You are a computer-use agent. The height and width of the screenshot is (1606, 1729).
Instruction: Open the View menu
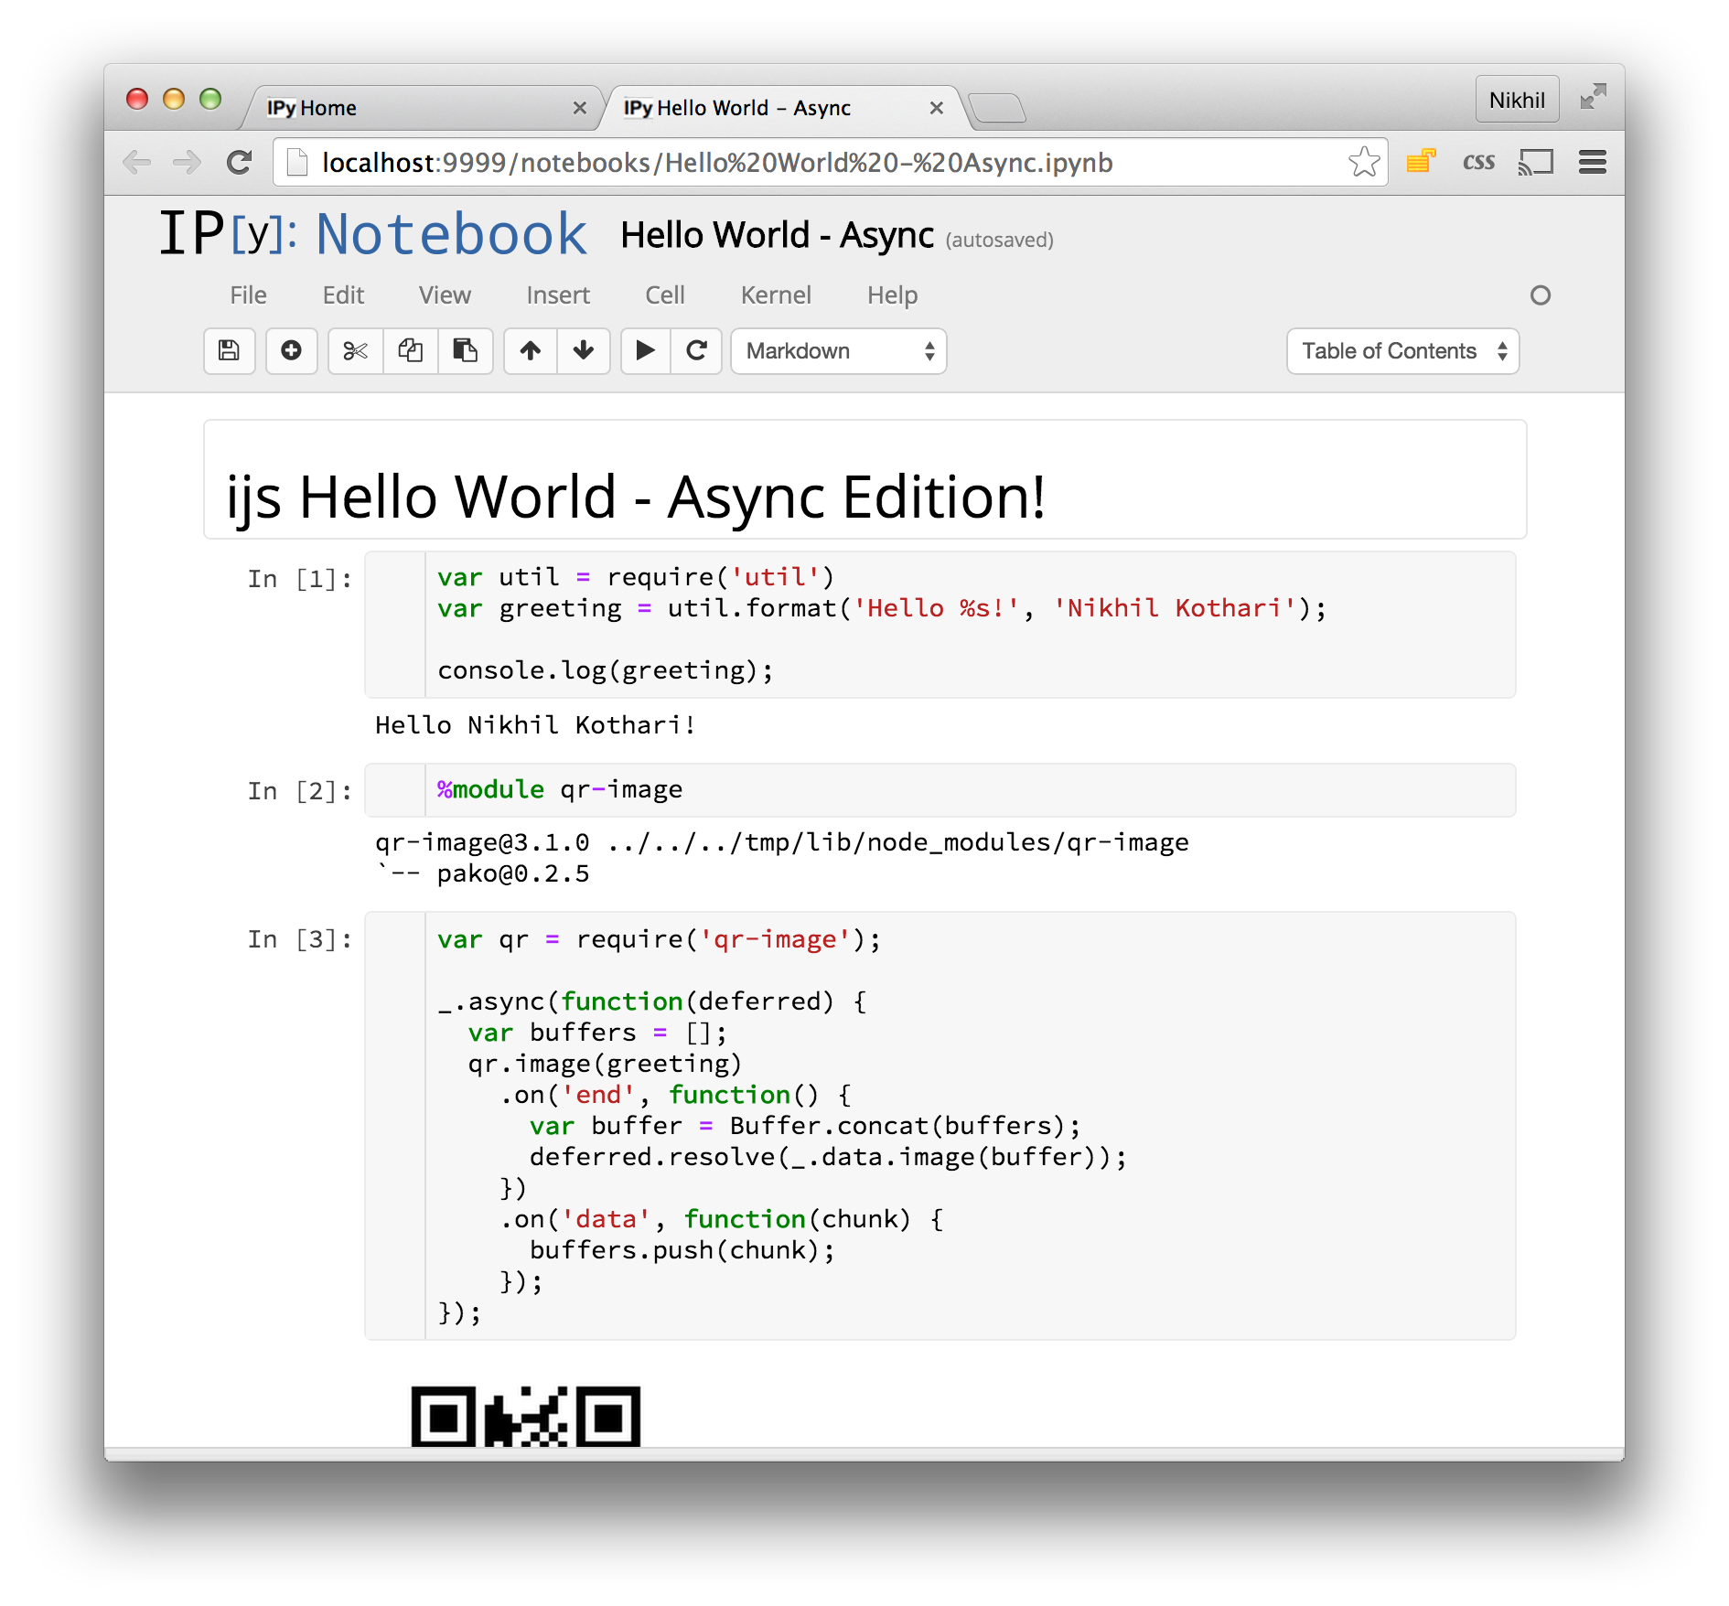pos(445,294)
